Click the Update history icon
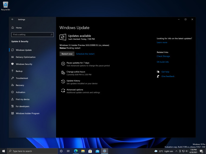The image size is (206, 154). 63,82
